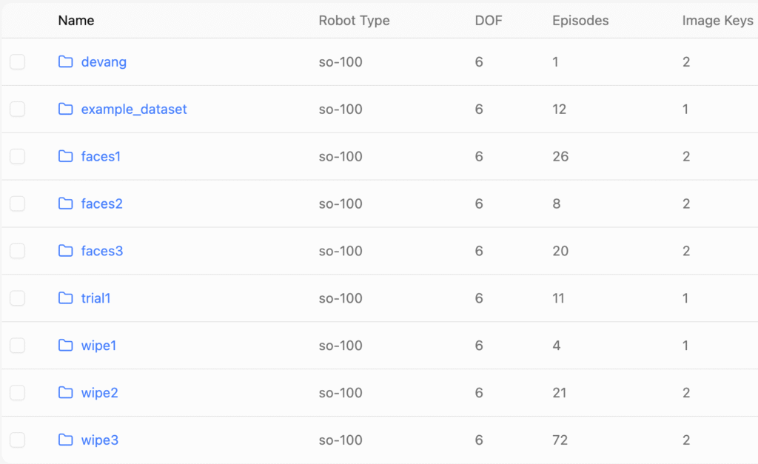Enable the checkbox for trial1

point(17,299)
